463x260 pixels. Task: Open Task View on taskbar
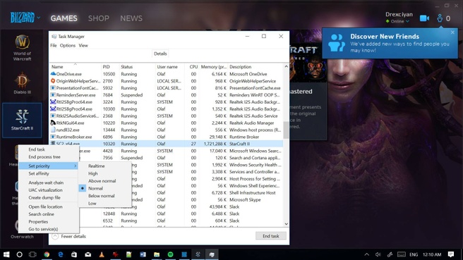point(32,254)
